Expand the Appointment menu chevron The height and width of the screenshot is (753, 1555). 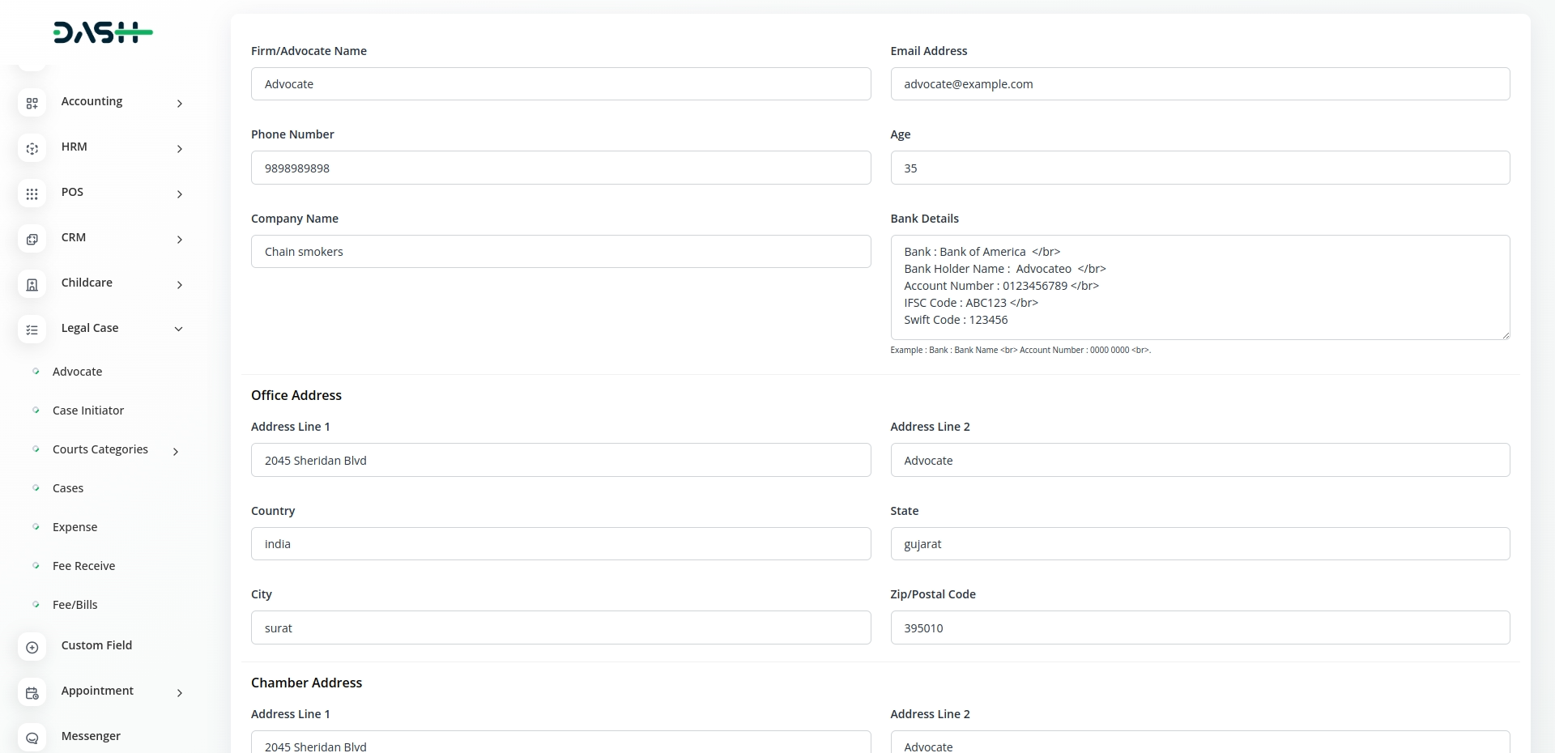[179, 693]
